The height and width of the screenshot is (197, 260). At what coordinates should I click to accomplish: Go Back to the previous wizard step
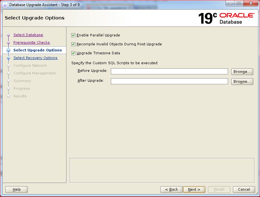pyautogui.click(x=172, y=189)
